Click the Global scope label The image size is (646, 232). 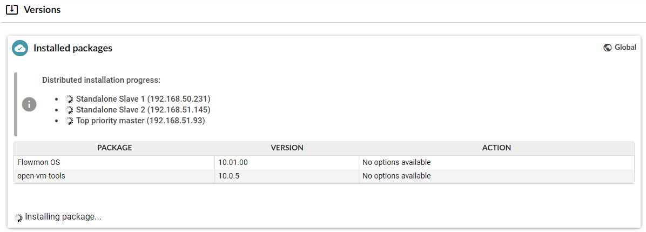point(625,48)
